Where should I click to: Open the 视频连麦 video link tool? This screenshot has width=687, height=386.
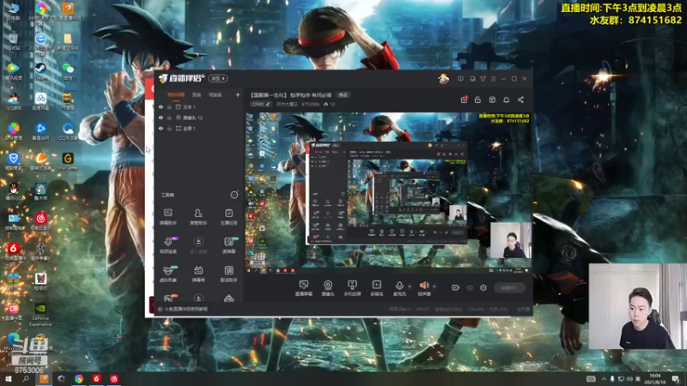pyautogui.click(x=168, y=245)
